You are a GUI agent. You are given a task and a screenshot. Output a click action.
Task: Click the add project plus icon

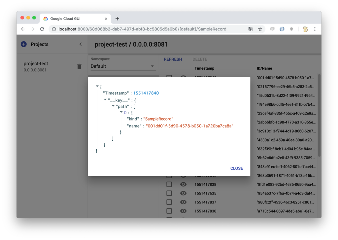(24, 44)
